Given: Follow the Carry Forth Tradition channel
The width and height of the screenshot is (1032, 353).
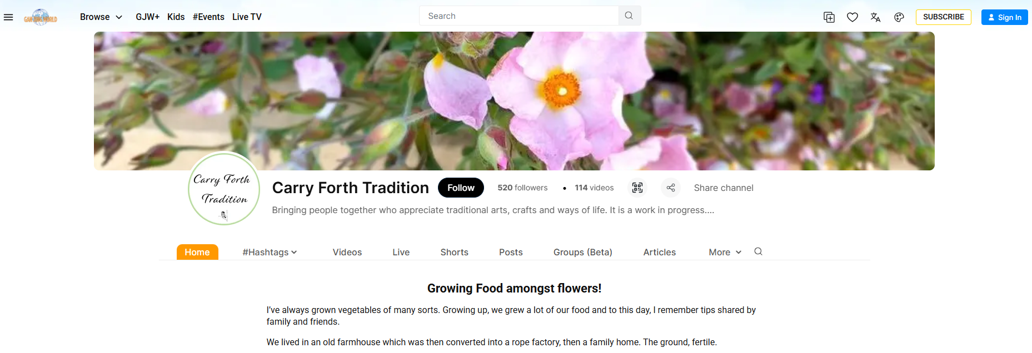Looking at the screenshot, I should 461,188.
